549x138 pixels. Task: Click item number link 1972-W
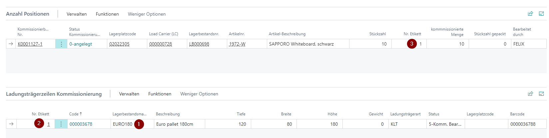tap(237, 44)
